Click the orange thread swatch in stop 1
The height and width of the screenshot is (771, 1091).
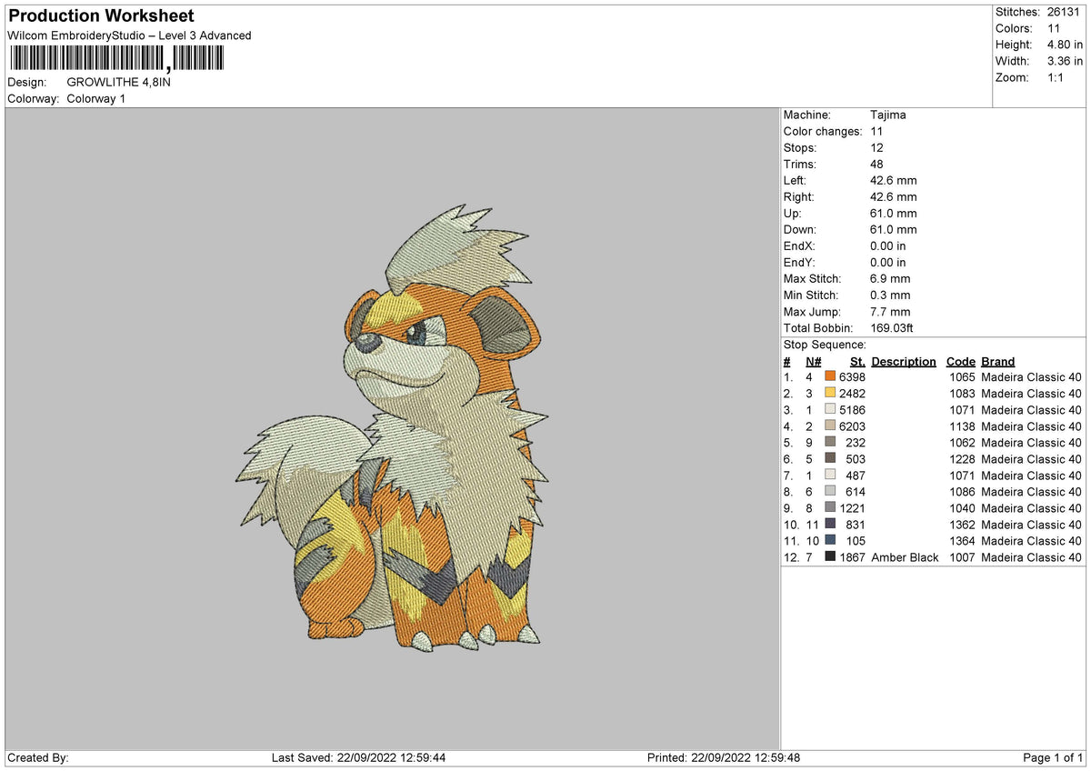point(829,376)
